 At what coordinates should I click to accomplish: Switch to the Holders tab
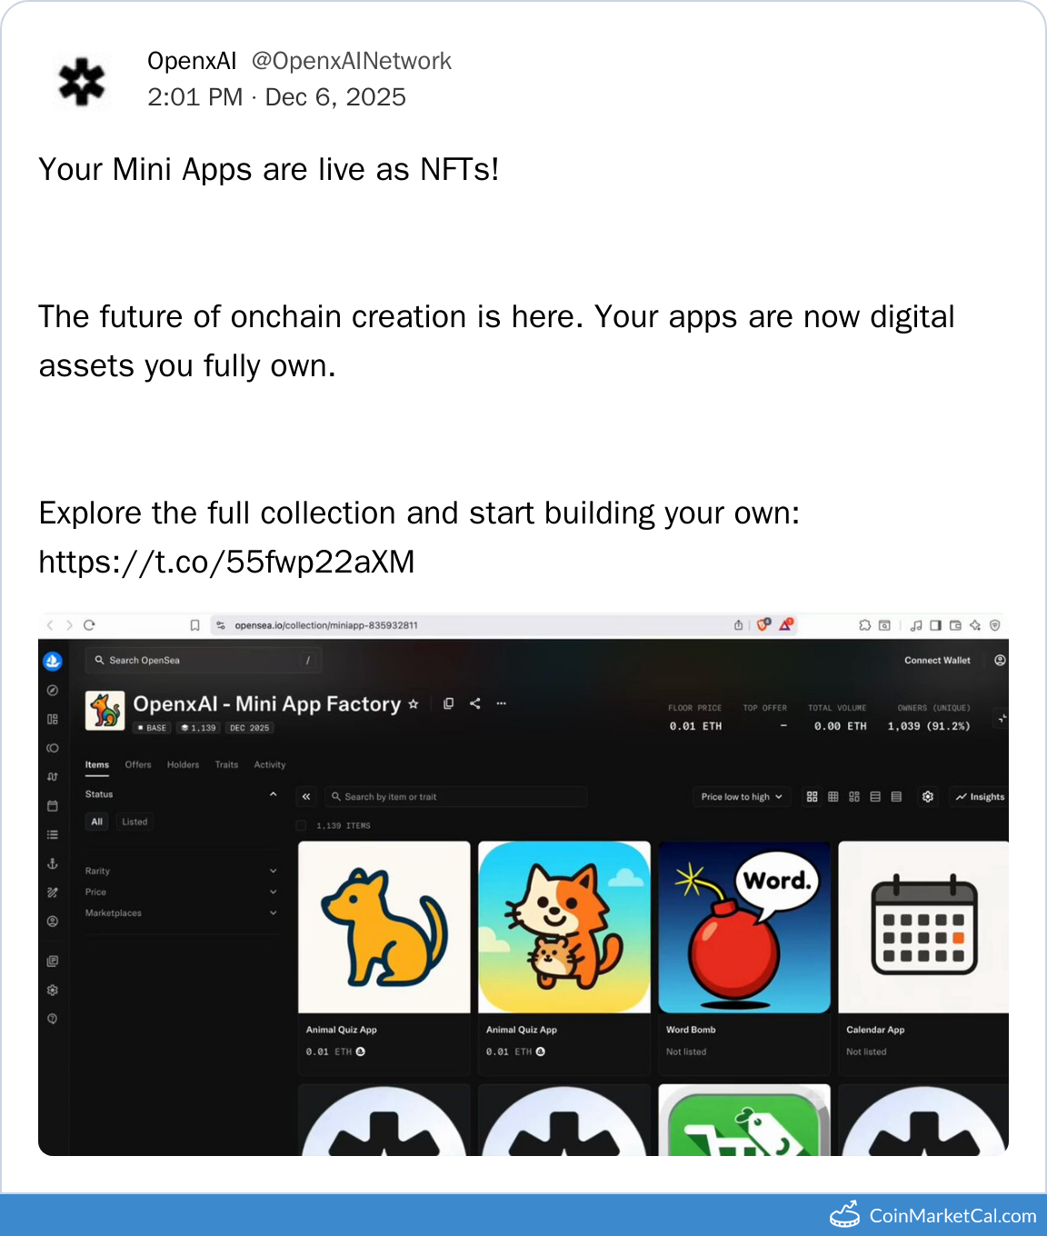pyautogui.click(x=183, y=765)
